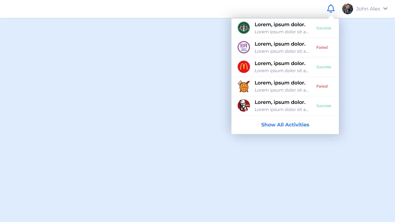Viewport: 395px width, 222px height.
Task: Open the KFC notification icon
Action: [x=243, y=105]
